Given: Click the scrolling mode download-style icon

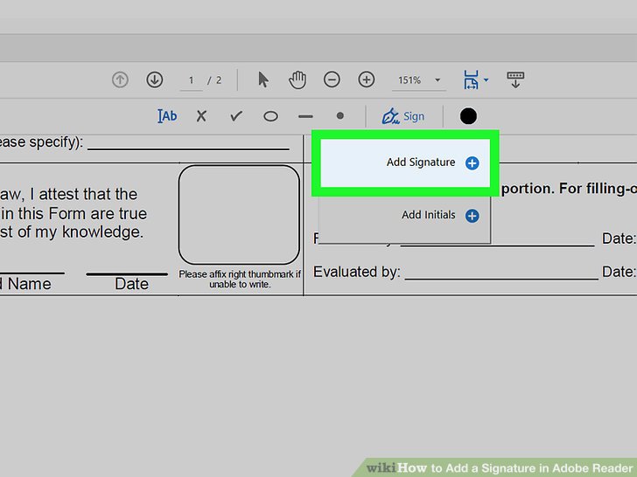Looking at the screenshot, I should click(x=515, y=79).
